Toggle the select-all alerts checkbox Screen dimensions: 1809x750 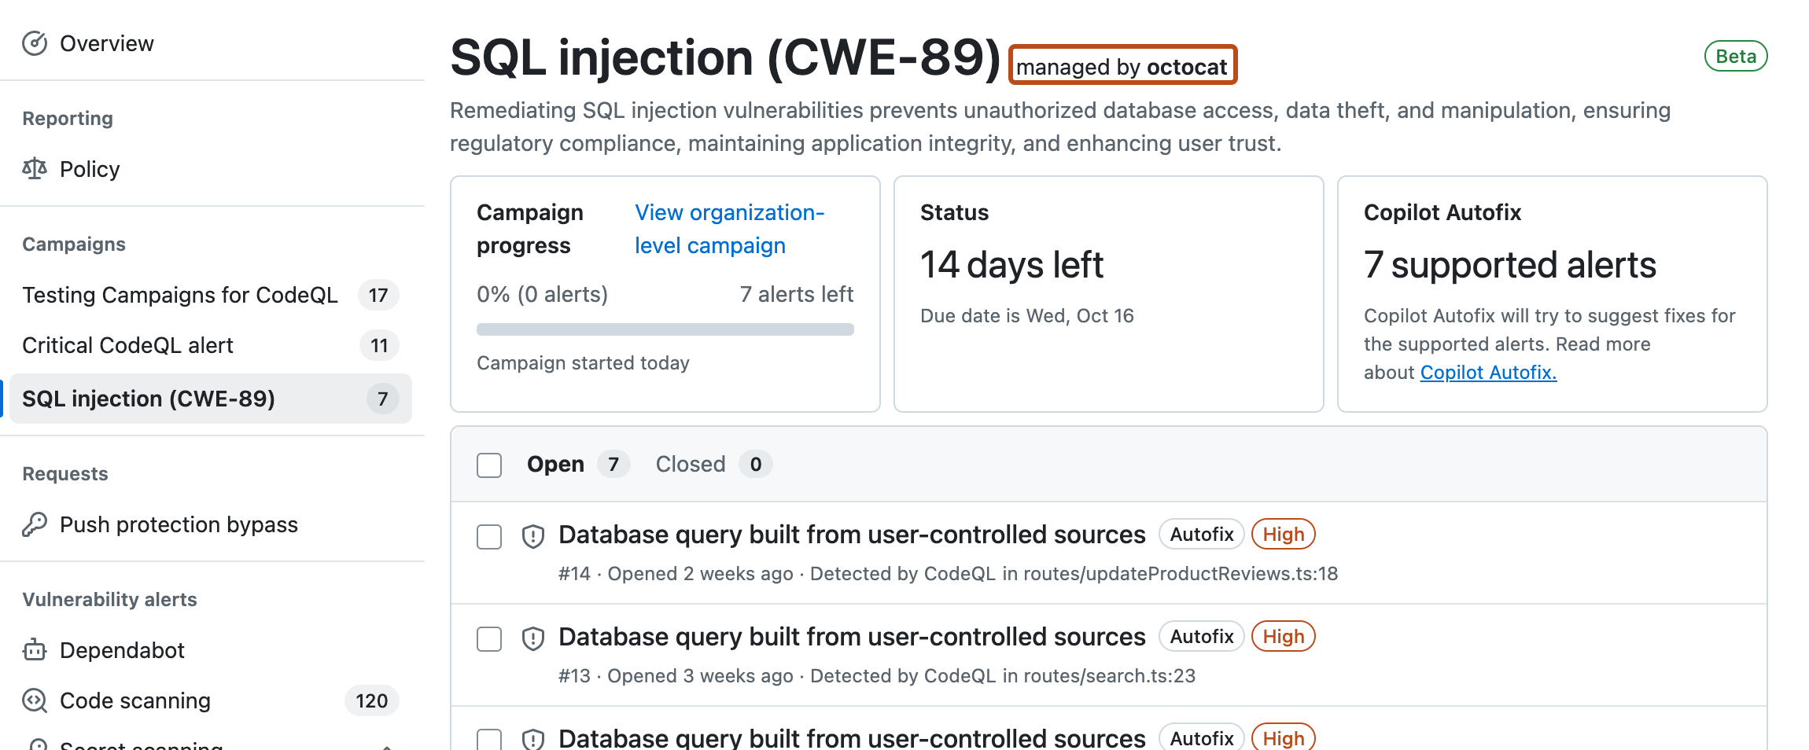(x=488, y=465)
